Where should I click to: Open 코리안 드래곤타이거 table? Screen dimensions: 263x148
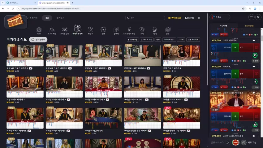(x=103, y=118)
